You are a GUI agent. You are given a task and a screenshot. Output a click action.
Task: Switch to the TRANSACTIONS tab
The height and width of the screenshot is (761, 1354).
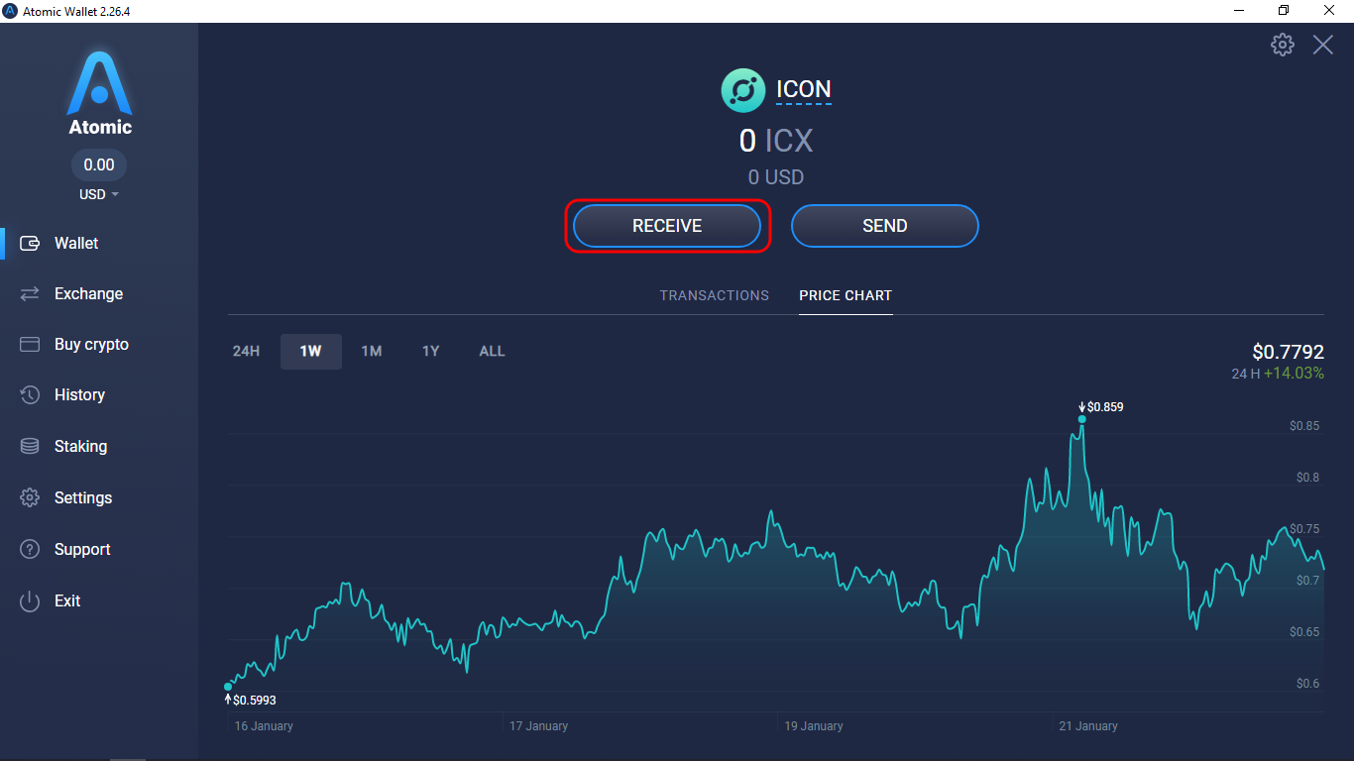click(x=715, y=295)
